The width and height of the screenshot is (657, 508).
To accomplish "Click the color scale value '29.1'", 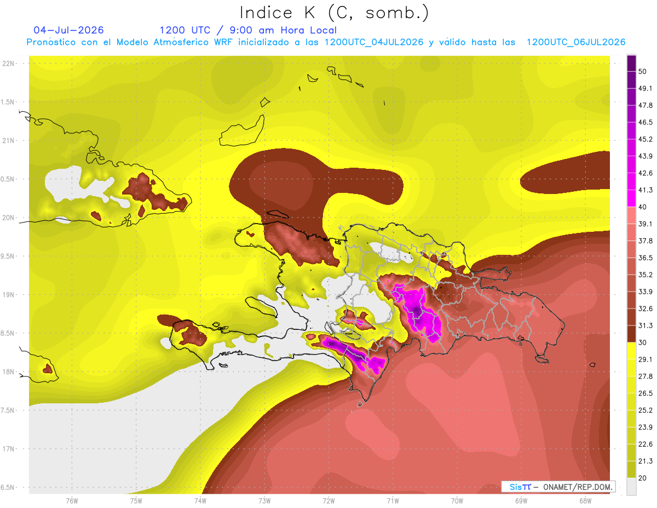I will (x=646, y=359).
